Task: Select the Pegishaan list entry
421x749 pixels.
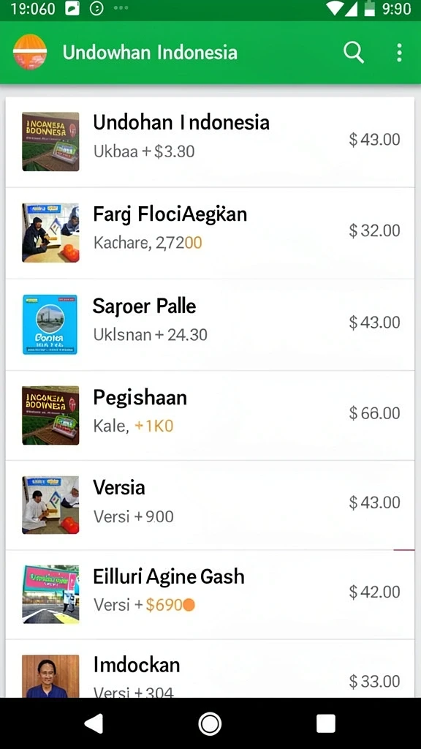Action: tap(210, 415)
